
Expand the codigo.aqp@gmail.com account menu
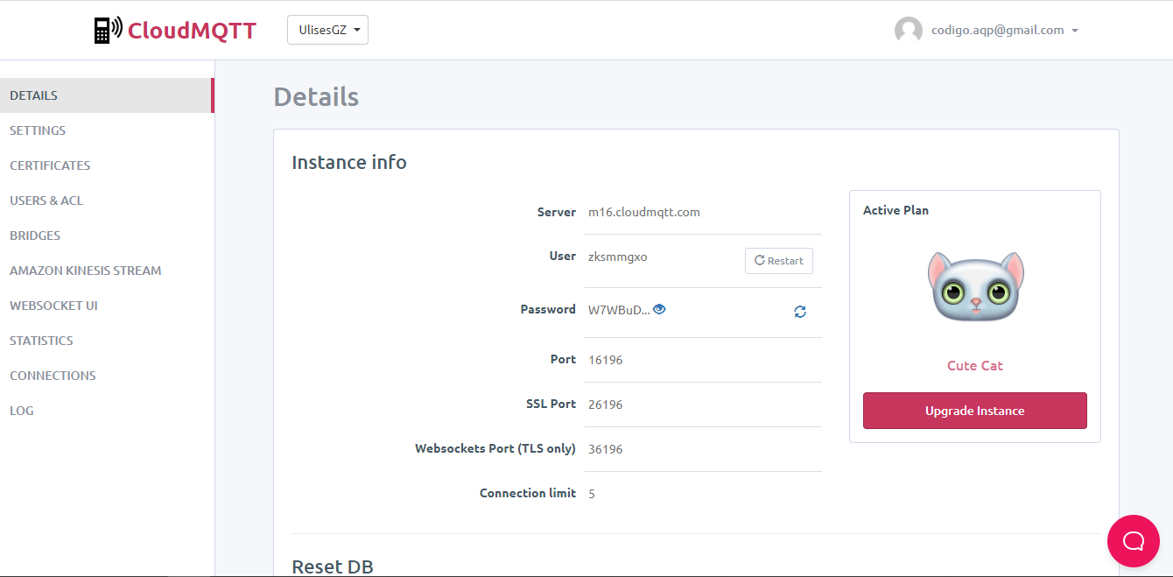click(x=1004, y=30)
